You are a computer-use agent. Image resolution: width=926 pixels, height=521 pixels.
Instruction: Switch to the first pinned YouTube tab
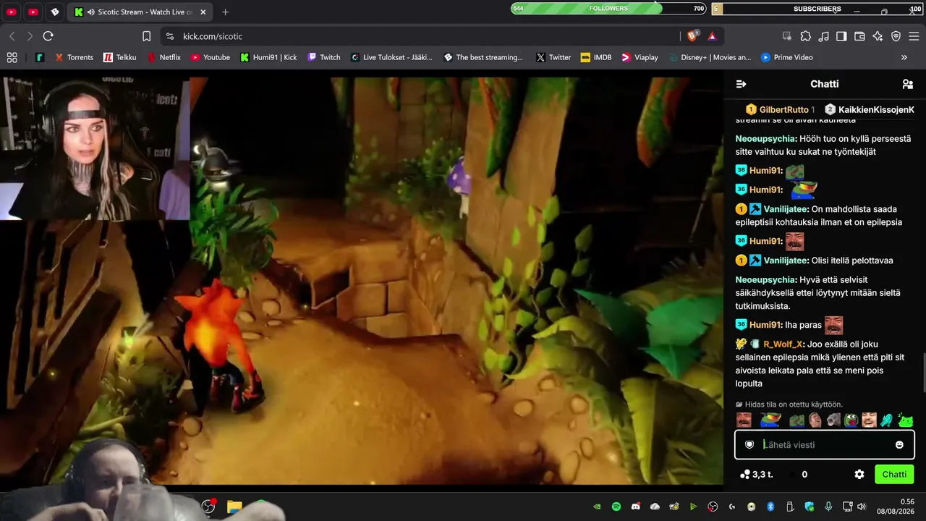[12, 12]
